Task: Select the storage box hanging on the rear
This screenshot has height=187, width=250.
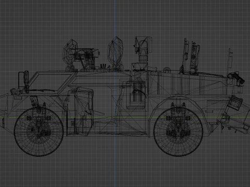Action: pos(235,103)
